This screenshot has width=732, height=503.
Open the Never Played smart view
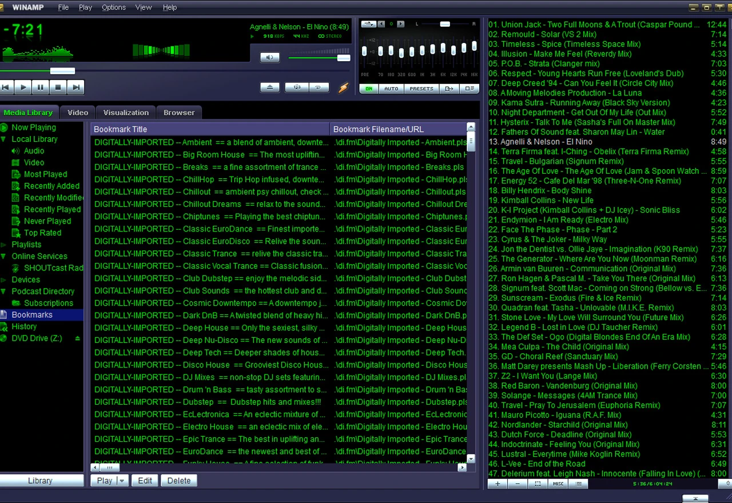47,221
